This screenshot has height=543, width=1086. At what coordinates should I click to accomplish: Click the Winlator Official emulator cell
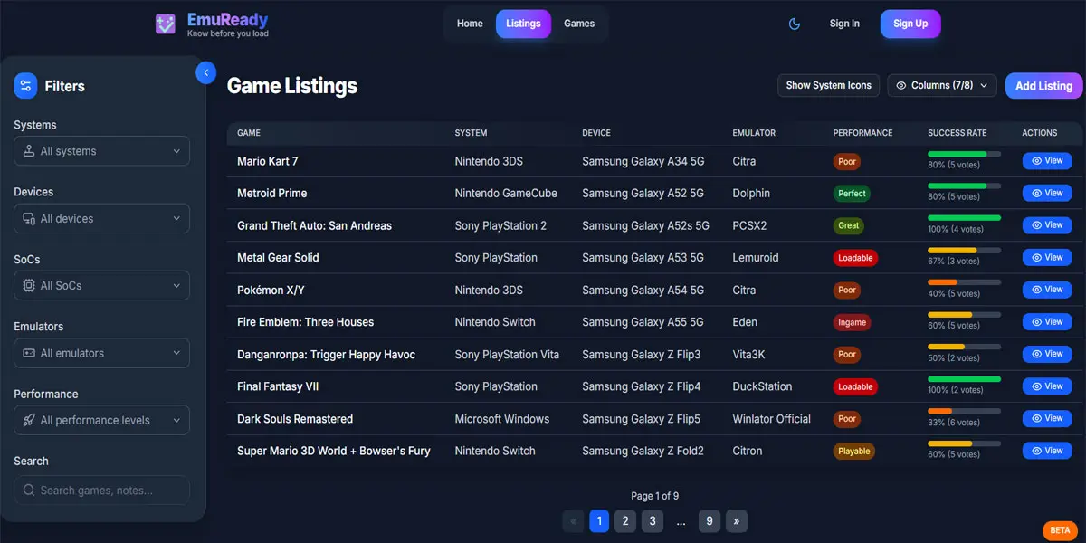click(771, 419)
